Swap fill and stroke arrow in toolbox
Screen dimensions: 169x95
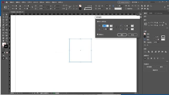pyautogui.click(x=7, y=43)
